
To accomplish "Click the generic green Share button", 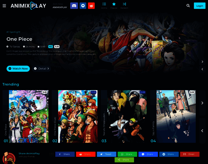I will point(124,160).
